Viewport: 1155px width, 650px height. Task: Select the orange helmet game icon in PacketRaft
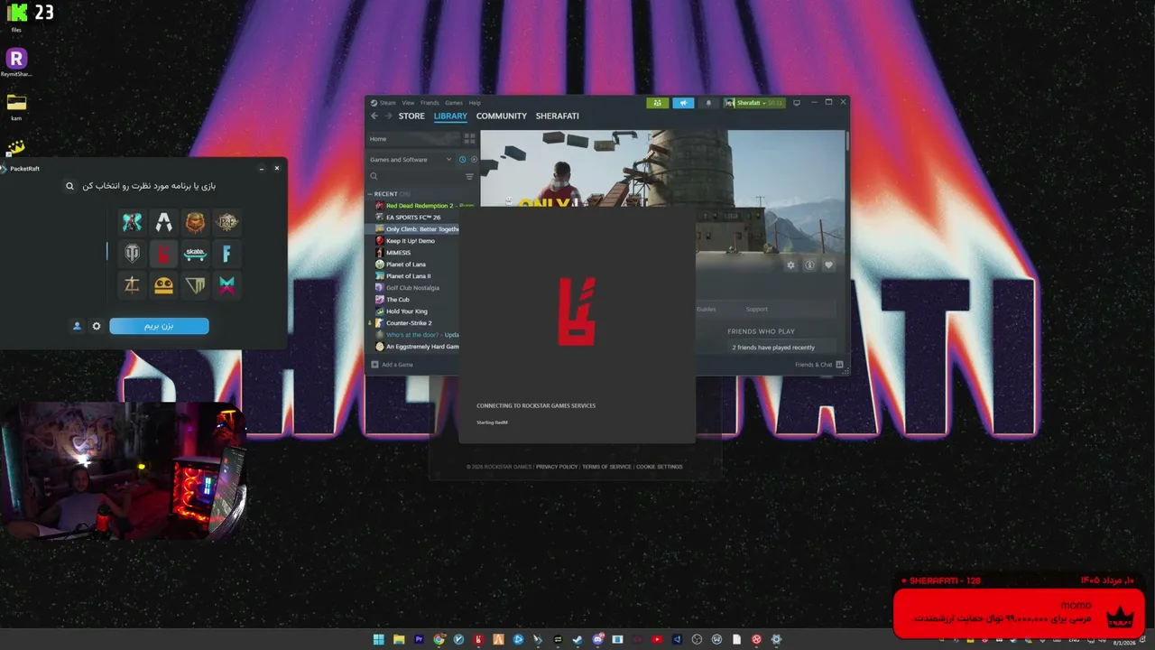[x=195, y=221]
